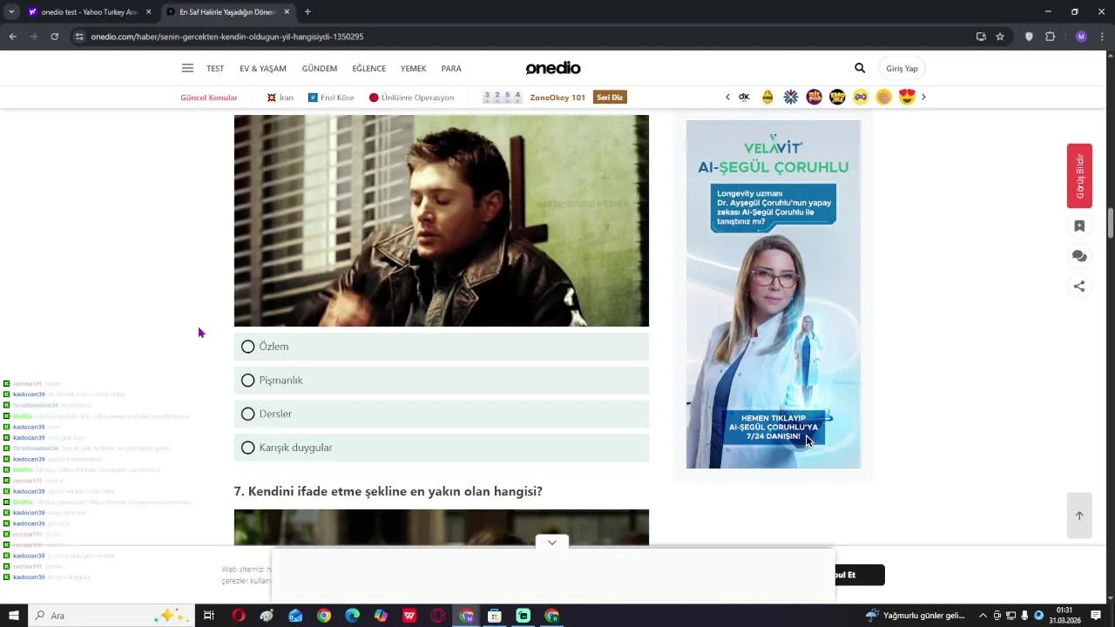Open the EV & YAŞAM menu
Screen dimensions: 1115x627
[263, 69]
